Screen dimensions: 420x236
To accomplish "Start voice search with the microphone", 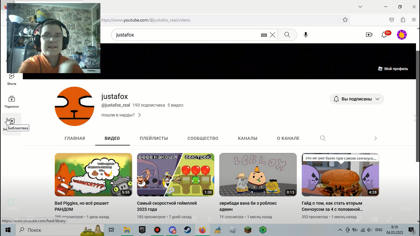I will [x=306, y=35].
